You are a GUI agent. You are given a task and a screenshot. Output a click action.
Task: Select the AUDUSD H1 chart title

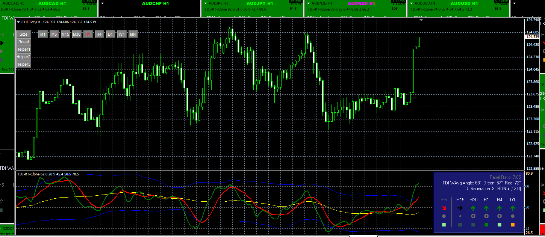point(464,3)
